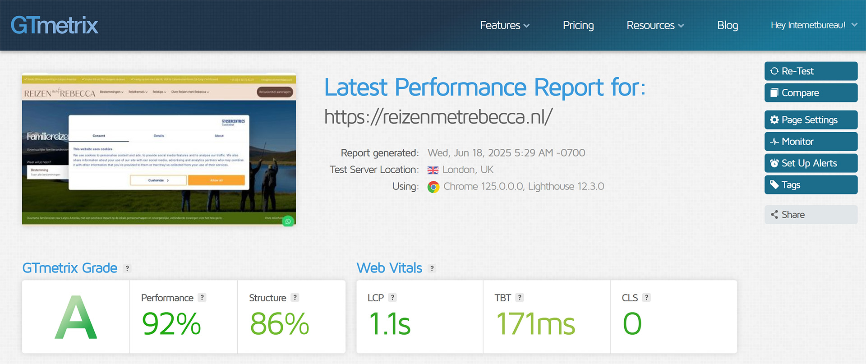Open the Blog page
866x364 pixels.
728,25
